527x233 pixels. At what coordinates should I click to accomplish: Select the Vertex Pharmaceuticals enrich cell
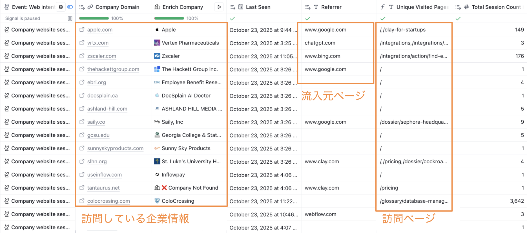(x=190, y=43)
